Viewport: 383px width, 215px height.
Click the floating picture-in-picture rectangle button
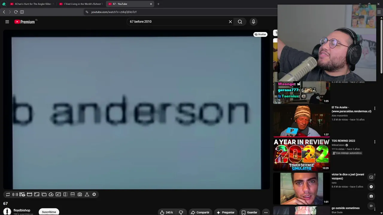click(371, 177)
